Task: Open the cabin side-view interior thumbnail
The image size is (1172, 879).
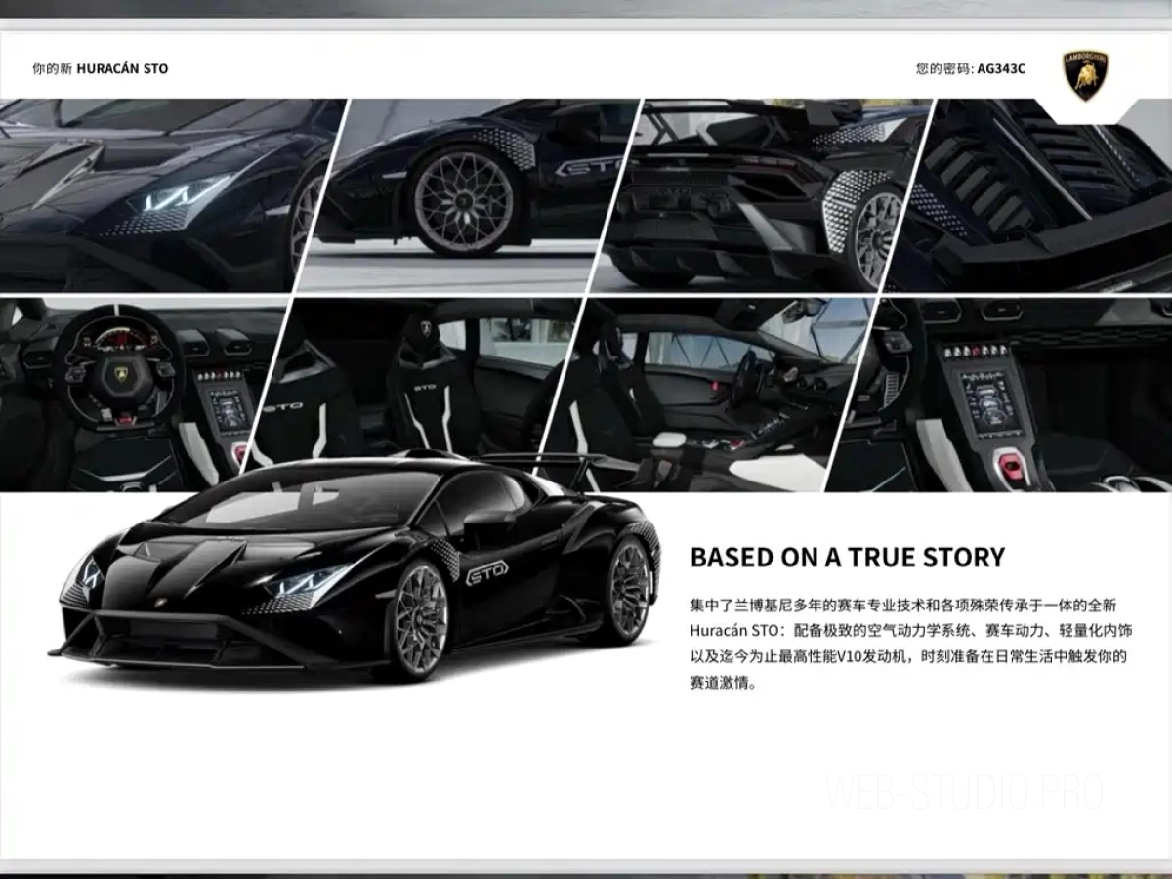Action: [x=705, y=394]
